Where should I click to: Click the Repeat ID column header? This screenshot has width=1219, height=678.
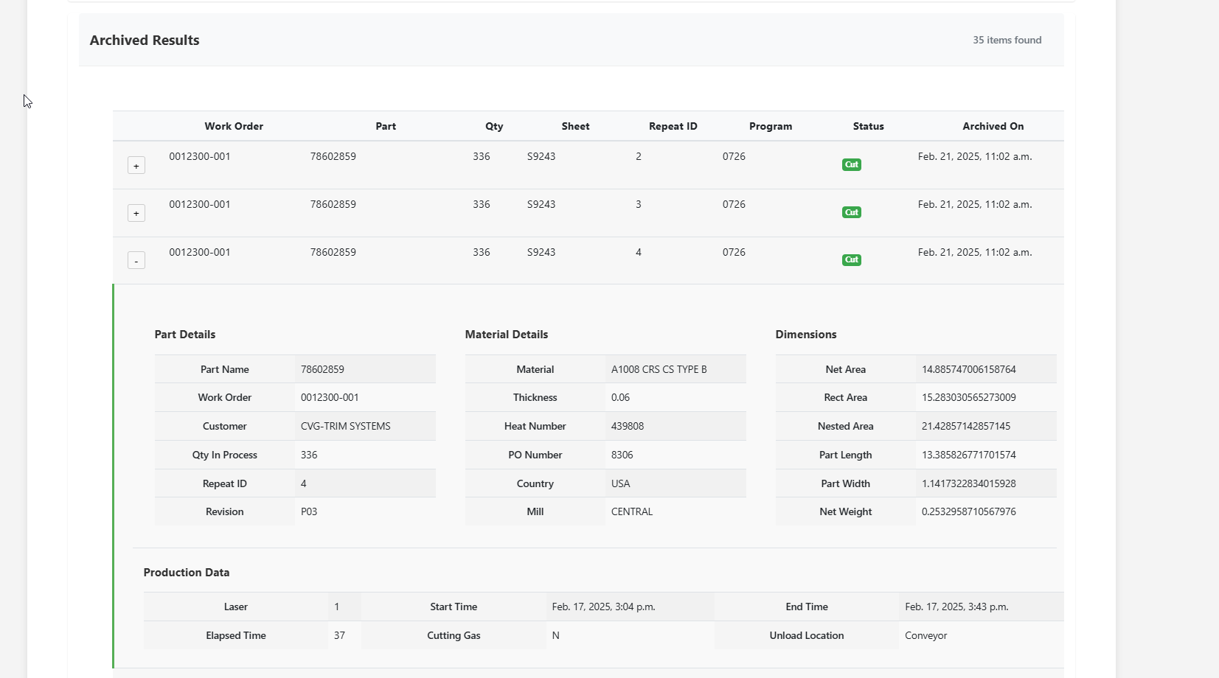pos(673,126)
